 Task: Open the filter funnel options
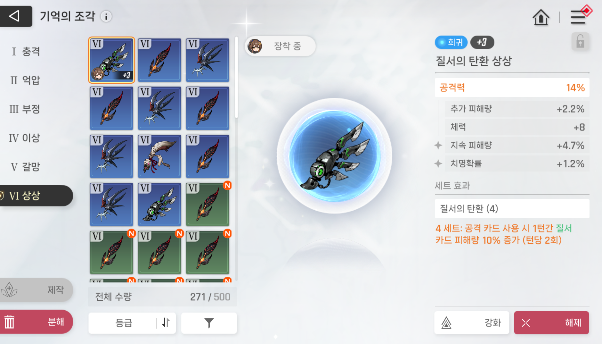click(x=209, y=323)
